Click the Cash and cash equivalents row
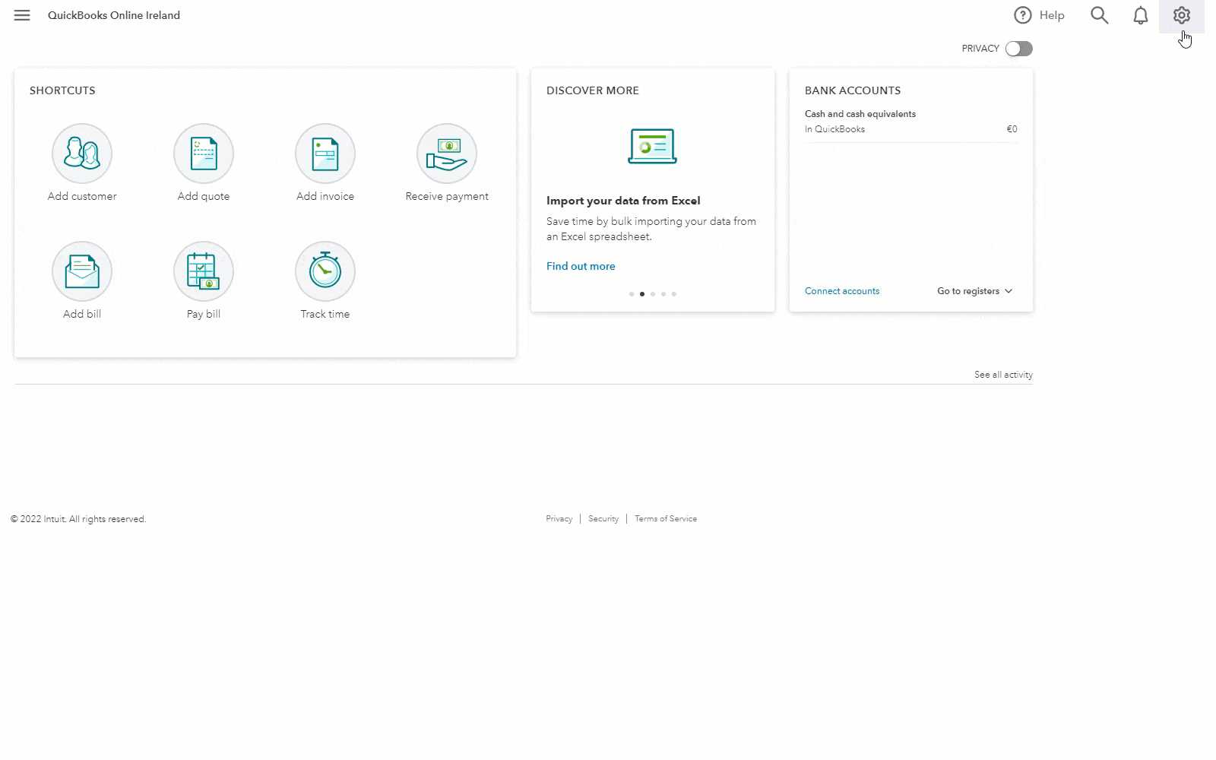Screen dimensions: 1216x760 click(860, 114)
